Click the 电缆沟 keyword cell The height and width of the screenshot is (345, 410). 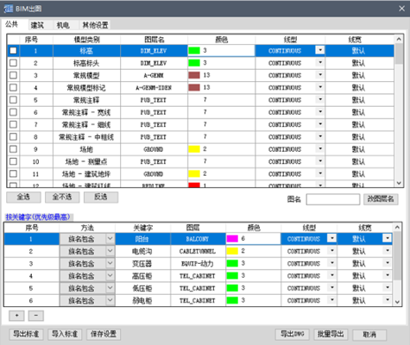[142, 251]
